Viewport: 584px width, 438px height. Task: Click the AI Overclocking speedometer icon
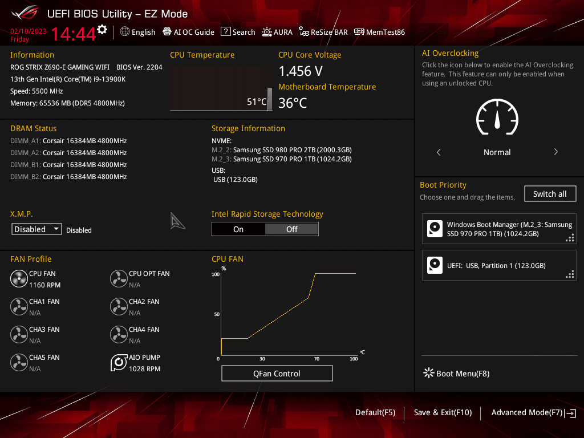click(497, 117)
